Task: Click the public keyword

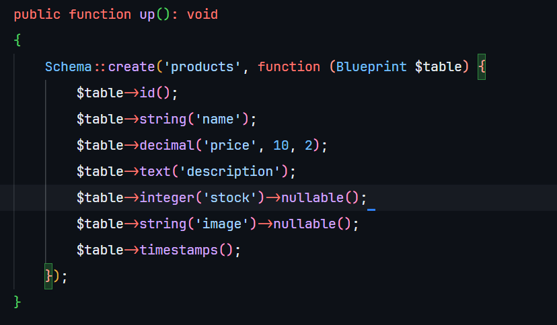Action: 37,14
